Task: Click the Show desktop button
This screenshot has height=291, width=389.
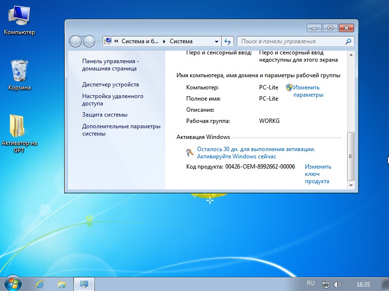Action: pyautogui.click(x=385, y=284)
